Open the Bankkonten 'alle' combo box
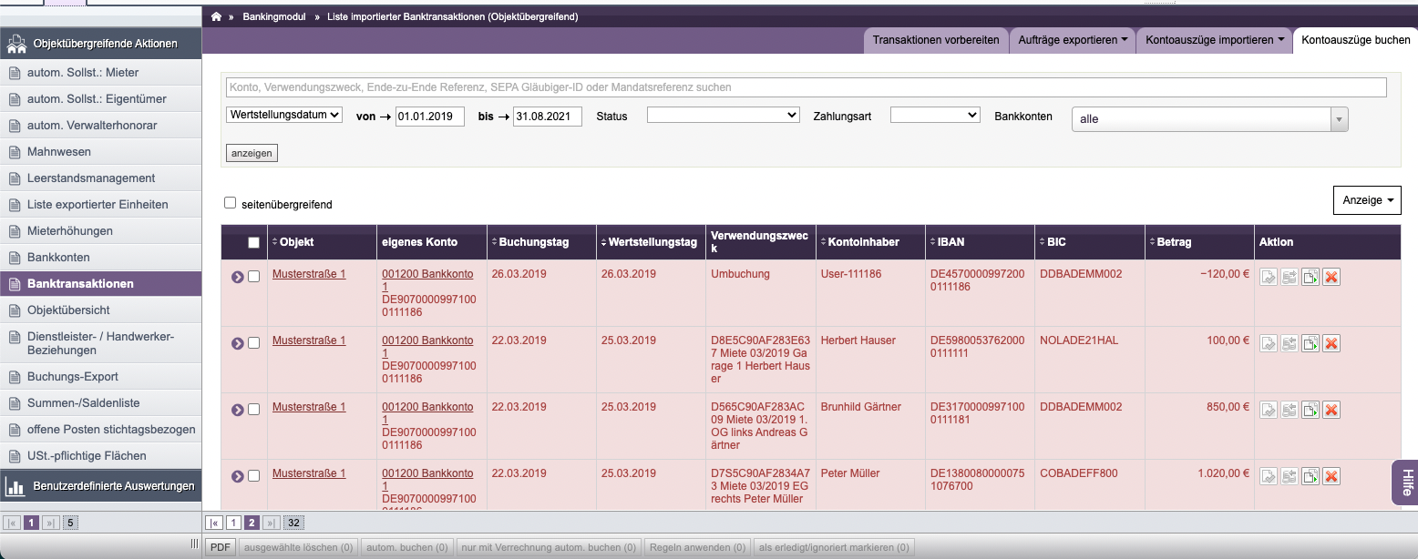 coord(1210,119)
